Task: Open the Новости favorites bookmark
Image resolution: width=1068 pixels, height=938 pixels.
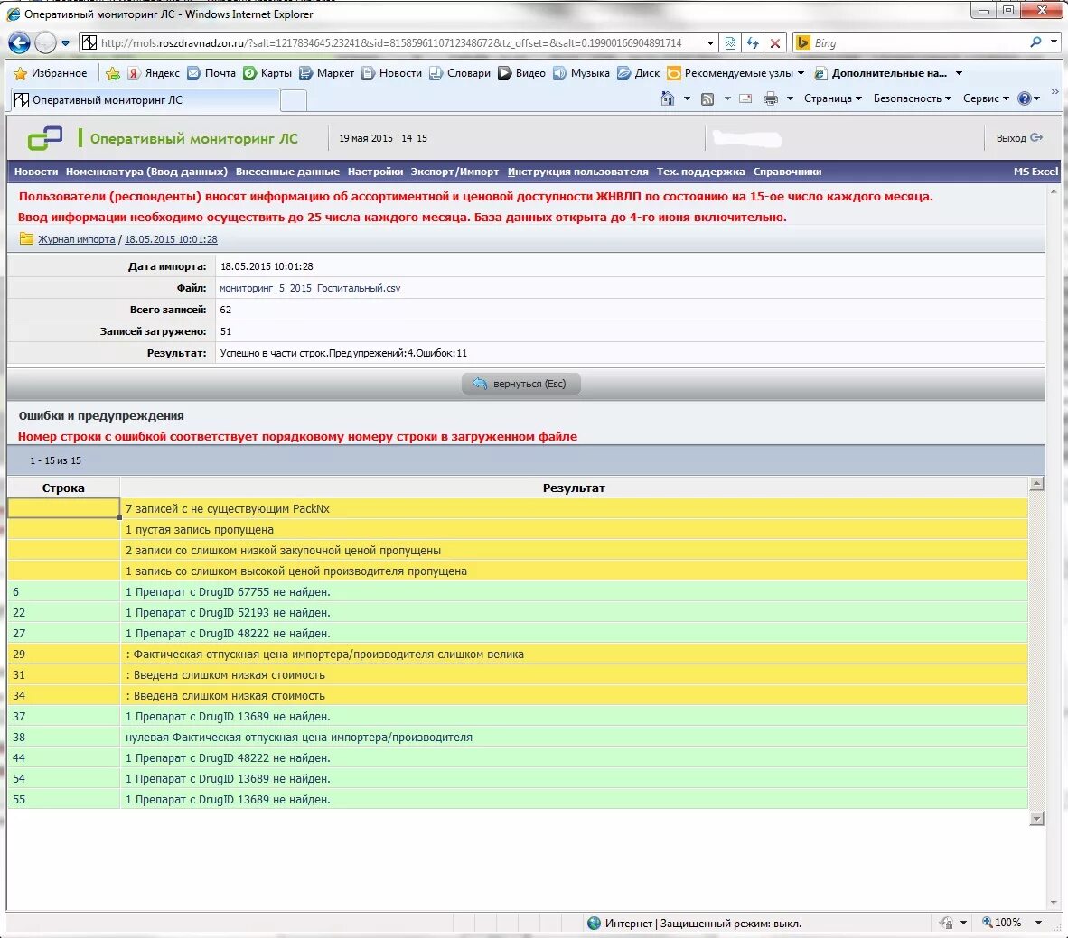Action: click(x=391, y=73)
